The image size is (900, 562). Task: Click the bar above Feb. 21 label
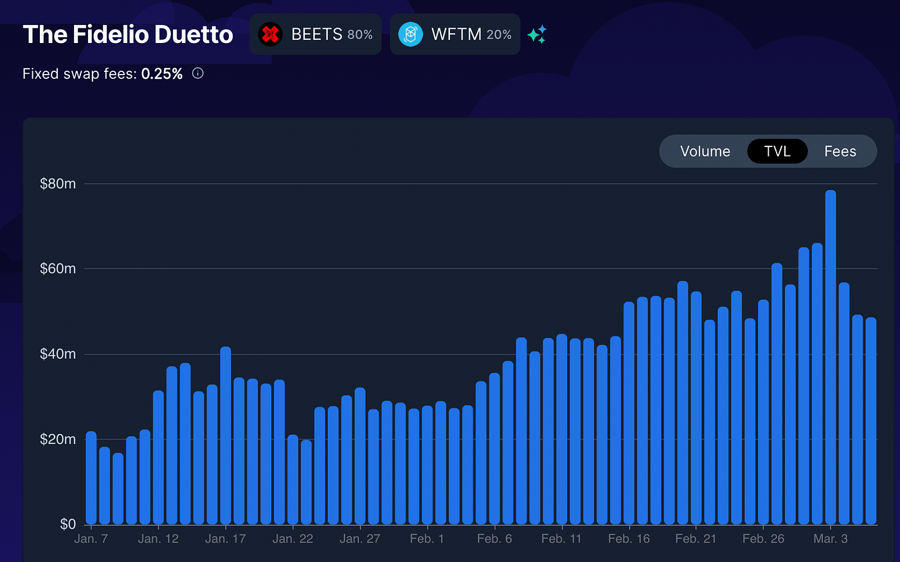696,408
